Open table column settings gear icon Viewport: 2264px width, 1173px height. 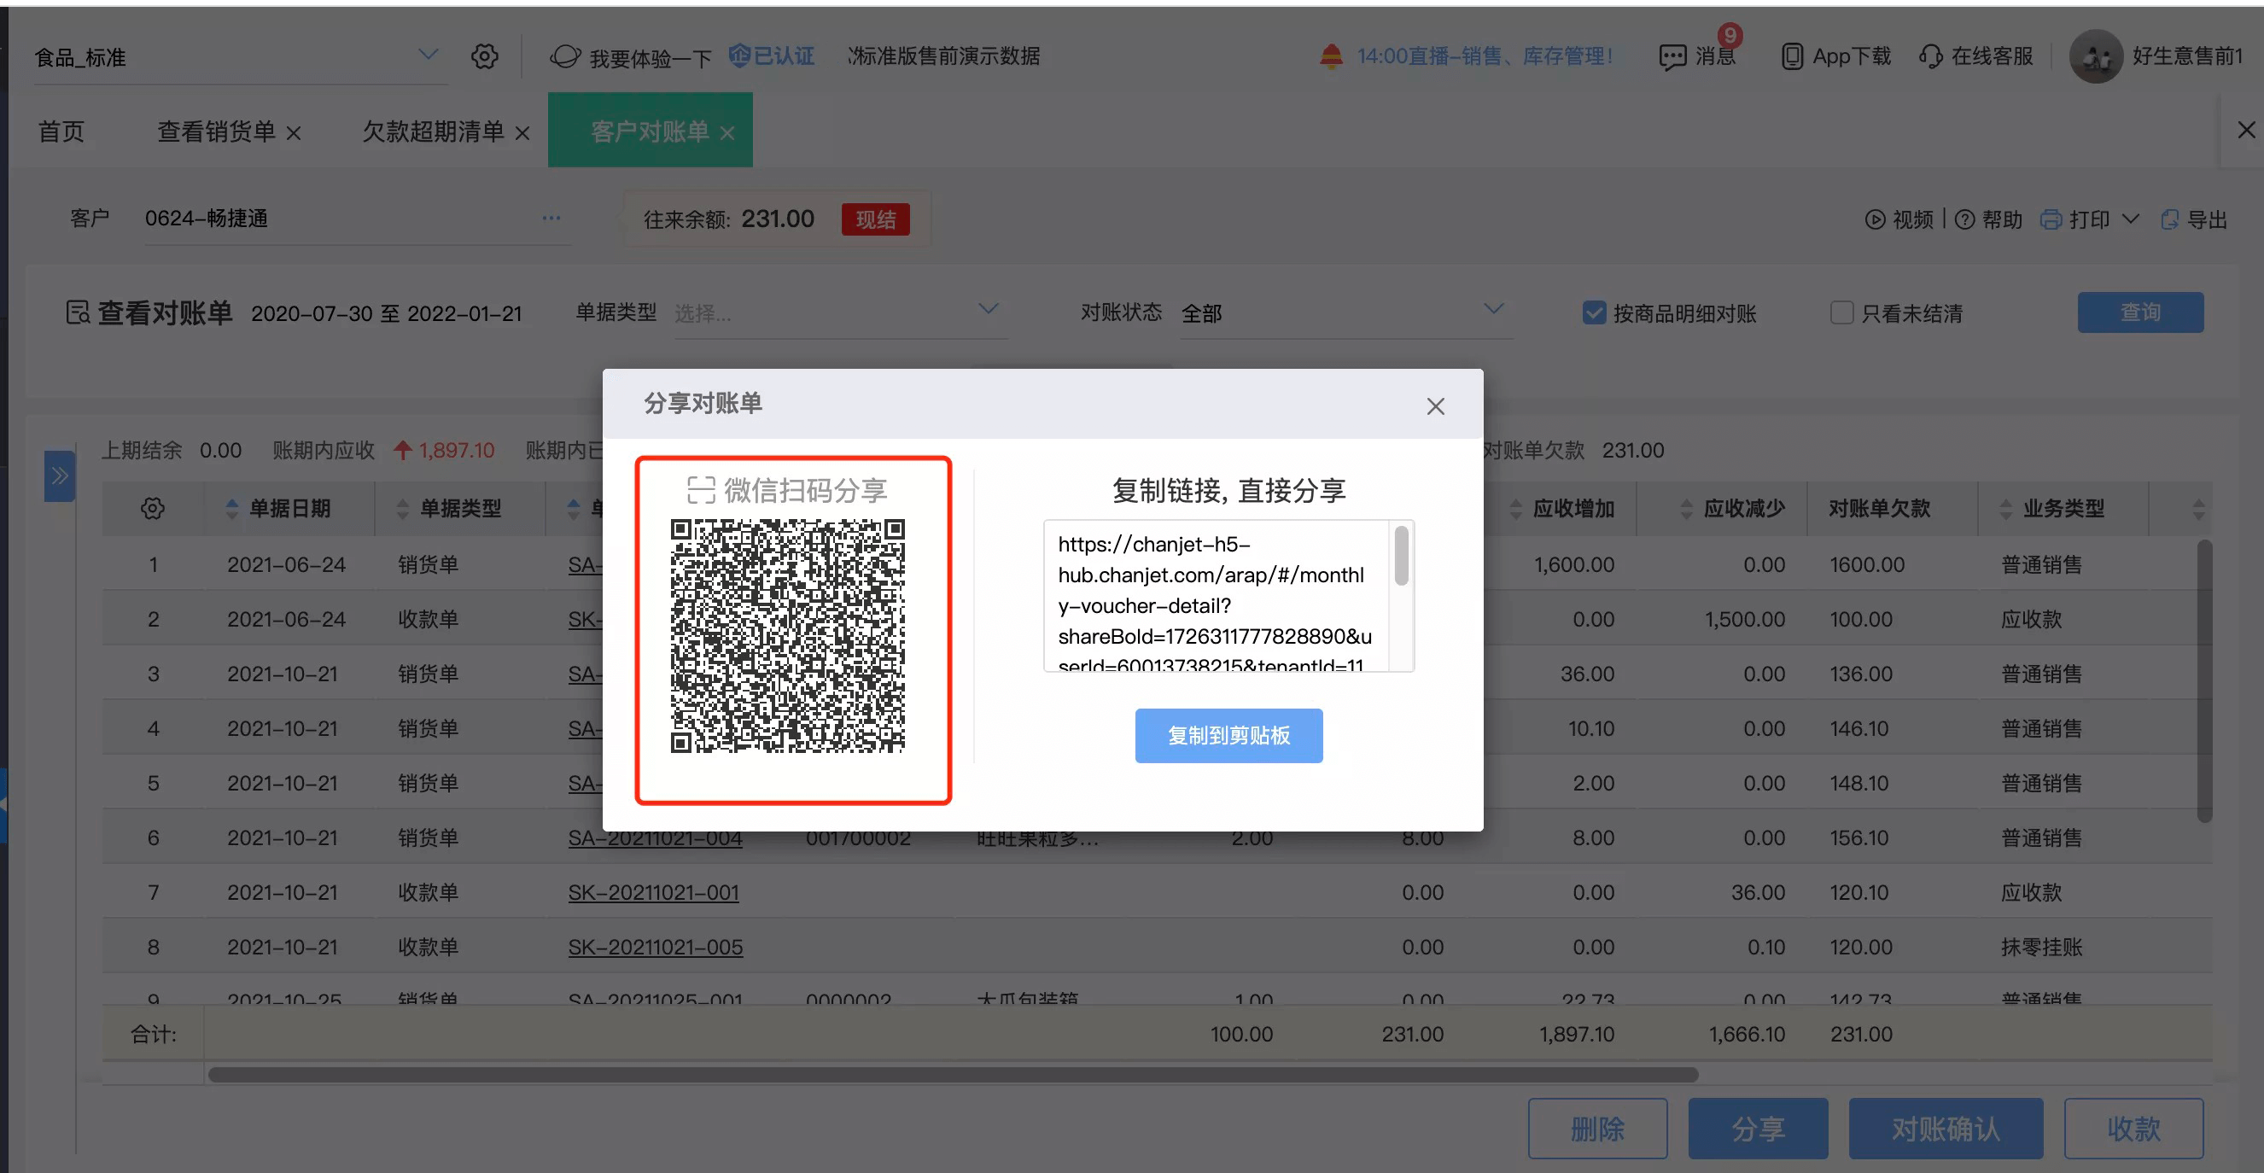pos(152,508)
